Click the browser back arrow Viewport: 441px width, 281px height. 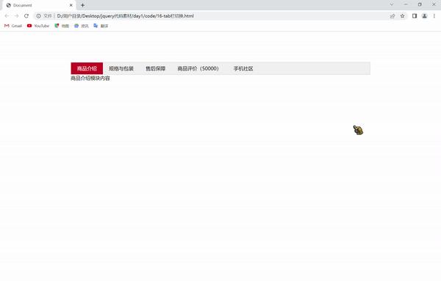(x=7, y=16)
